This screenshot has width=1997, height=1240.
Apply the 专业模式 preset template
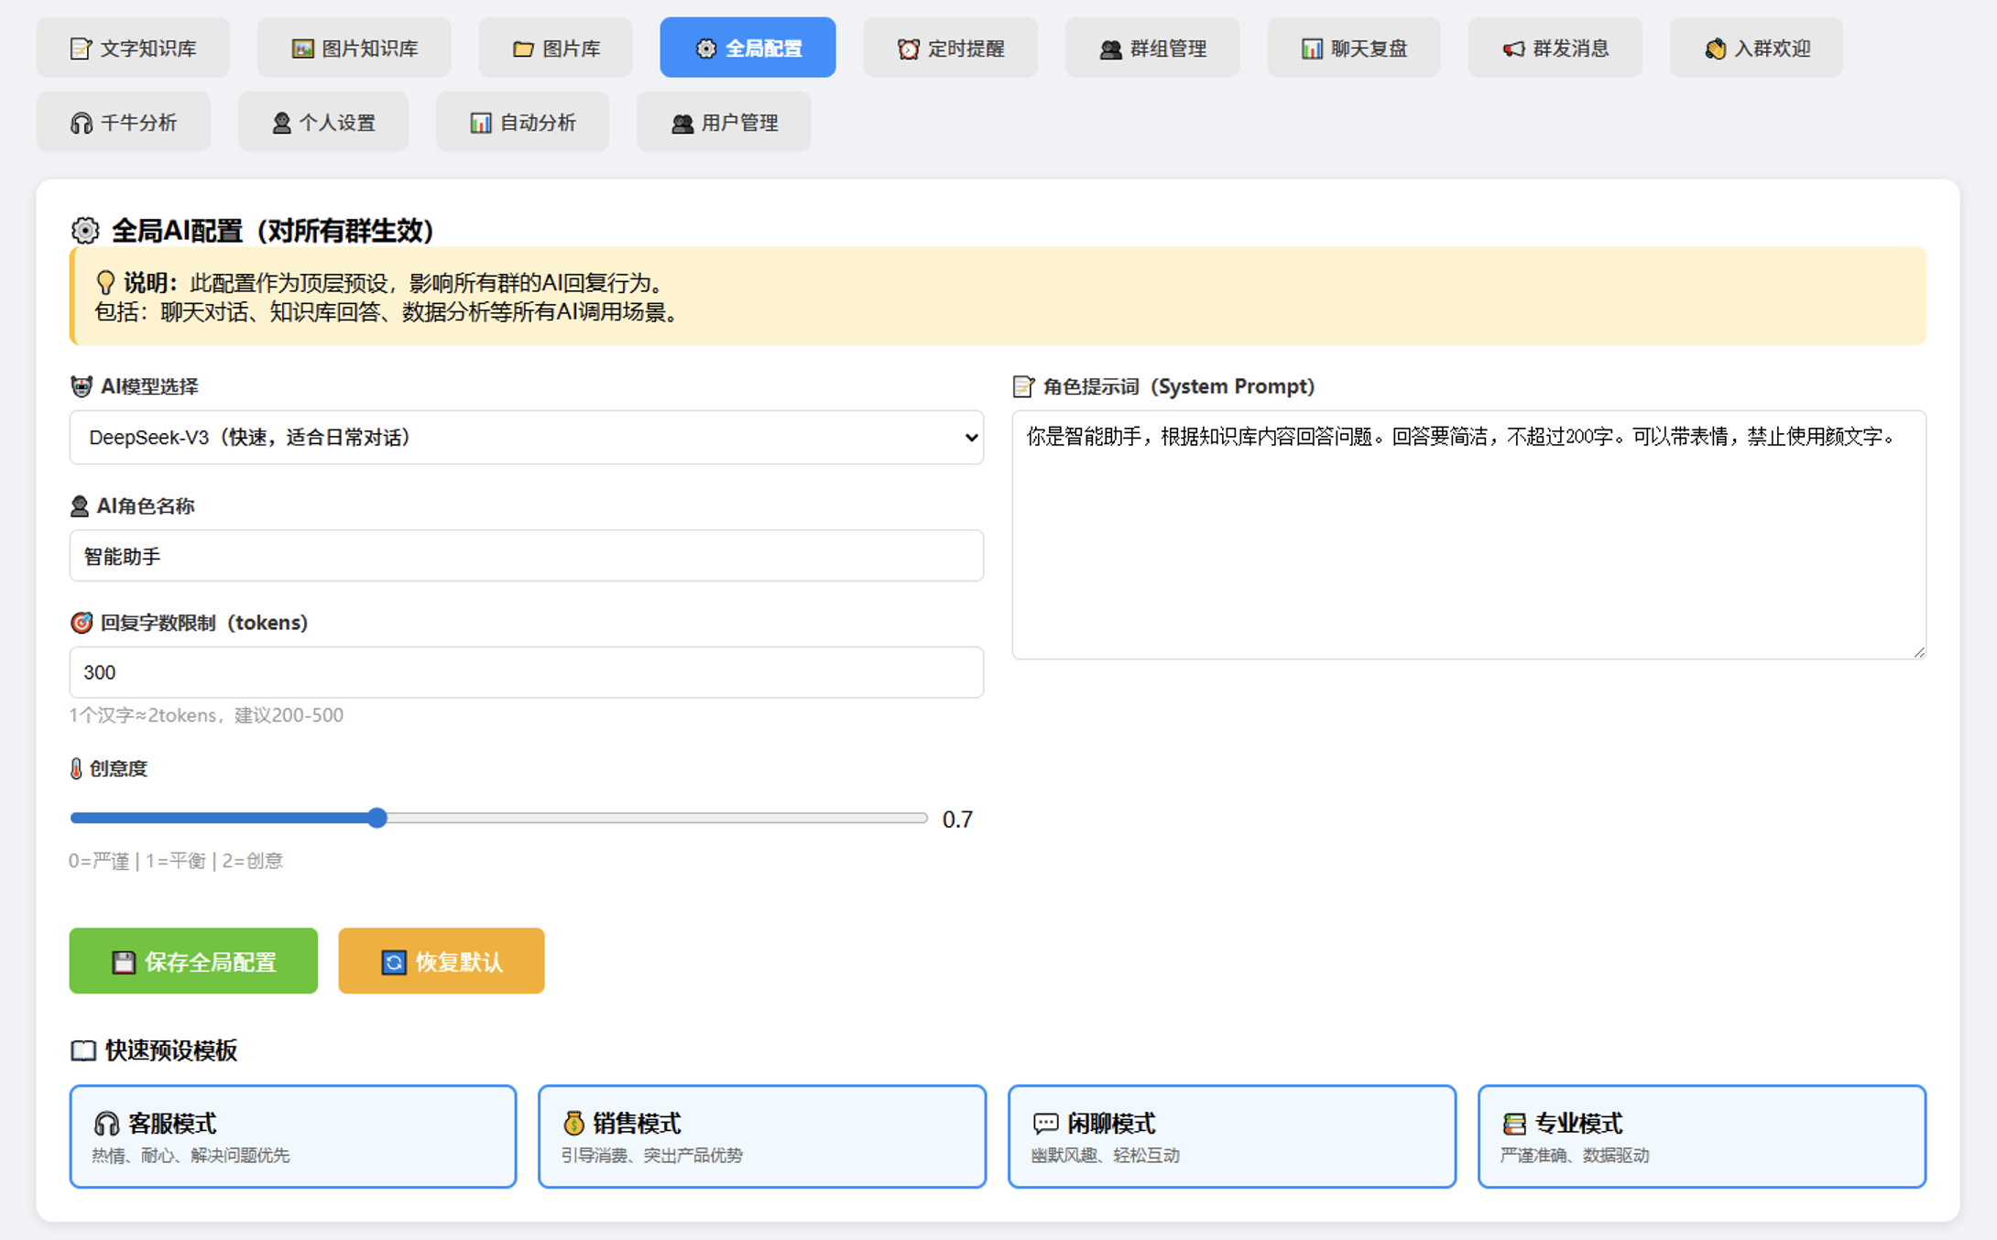pyautogui.click(x=1702, y=1137)
